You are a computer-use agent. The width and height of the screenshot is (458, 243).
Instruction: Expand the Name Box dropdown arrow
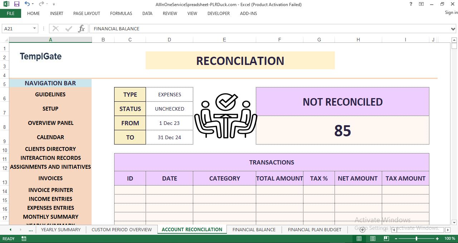pyautogui.click(x=35, y=29)
